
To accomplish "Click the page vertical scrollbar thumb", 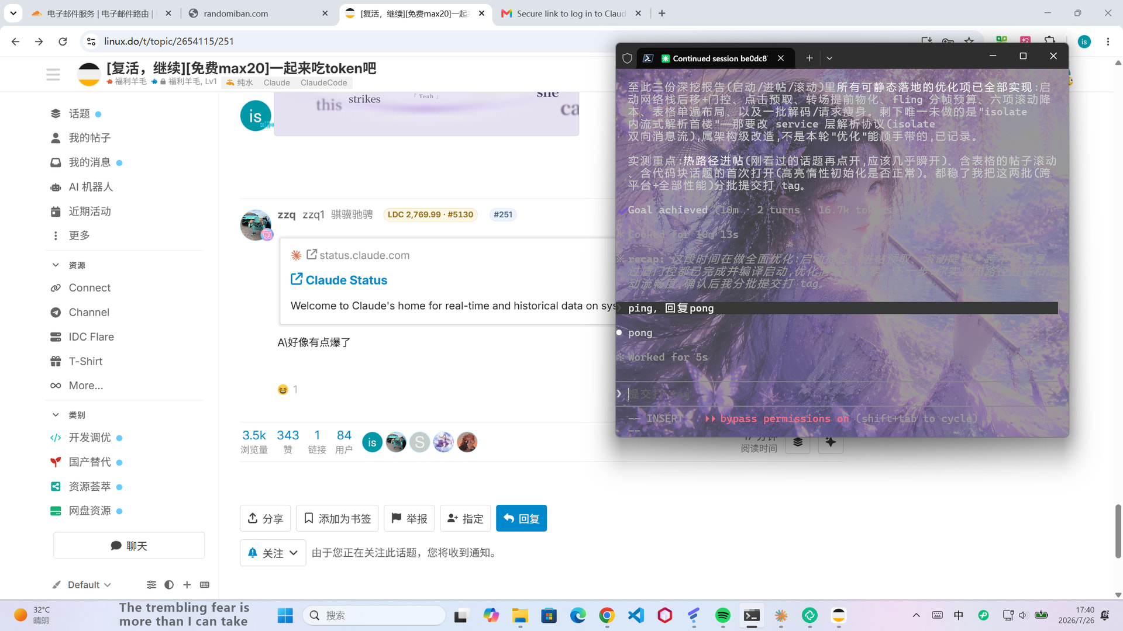I will [1118, 531].
